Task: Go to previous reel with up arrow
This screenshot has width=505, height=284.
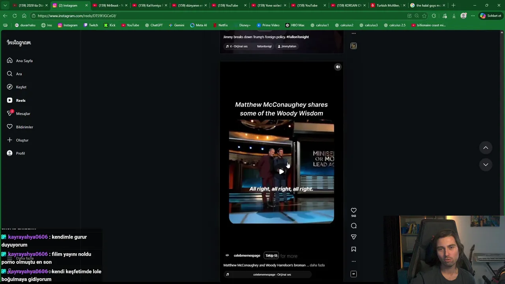Action: pos(486,148)
